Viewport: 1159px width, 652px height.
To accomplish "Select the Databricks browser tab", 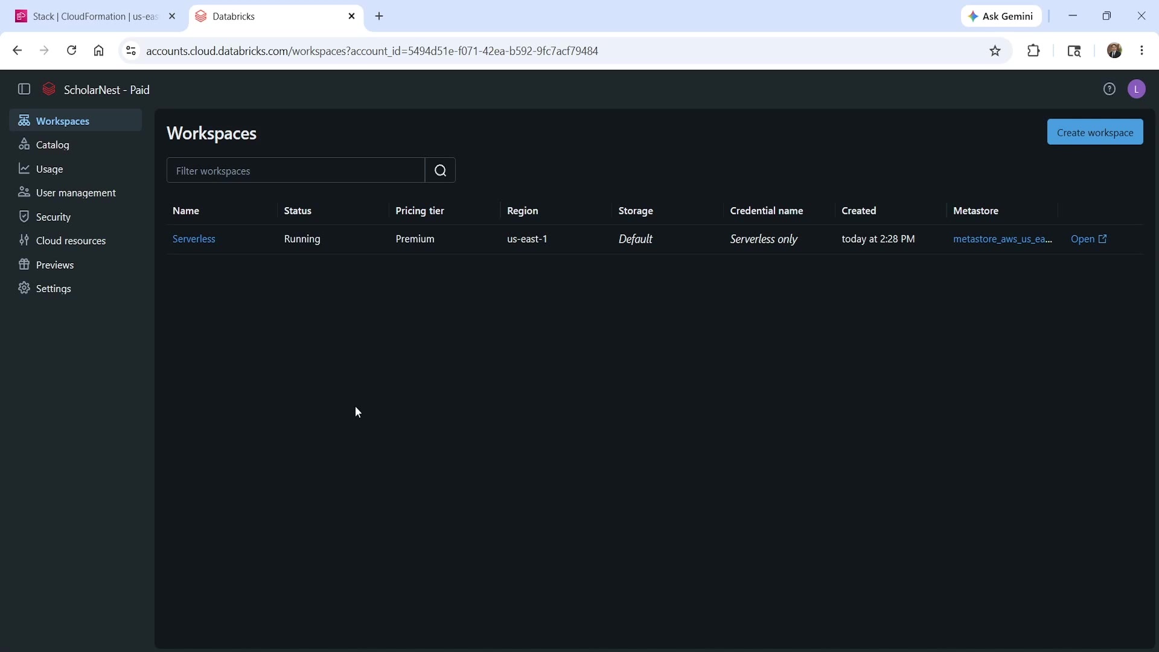I will tap(276, 16).
